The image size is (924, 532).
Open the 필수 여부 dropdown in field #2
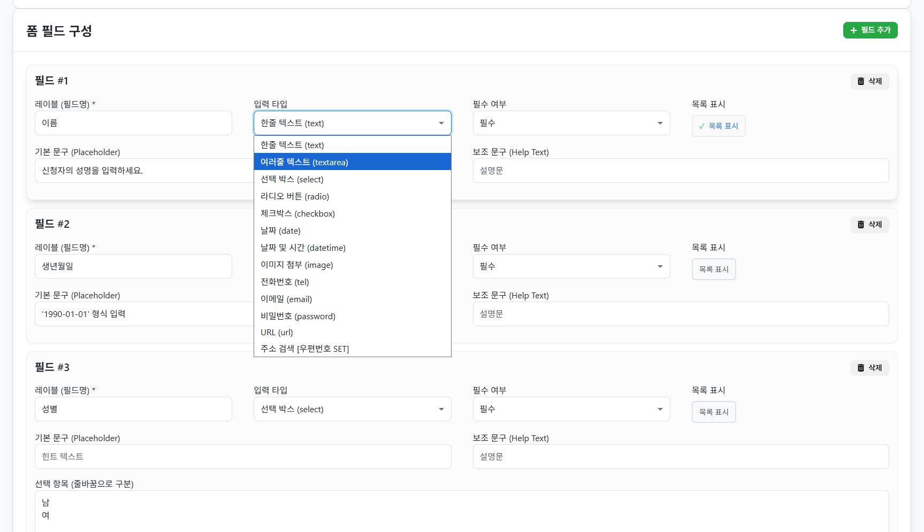click(x=571, y=266)
